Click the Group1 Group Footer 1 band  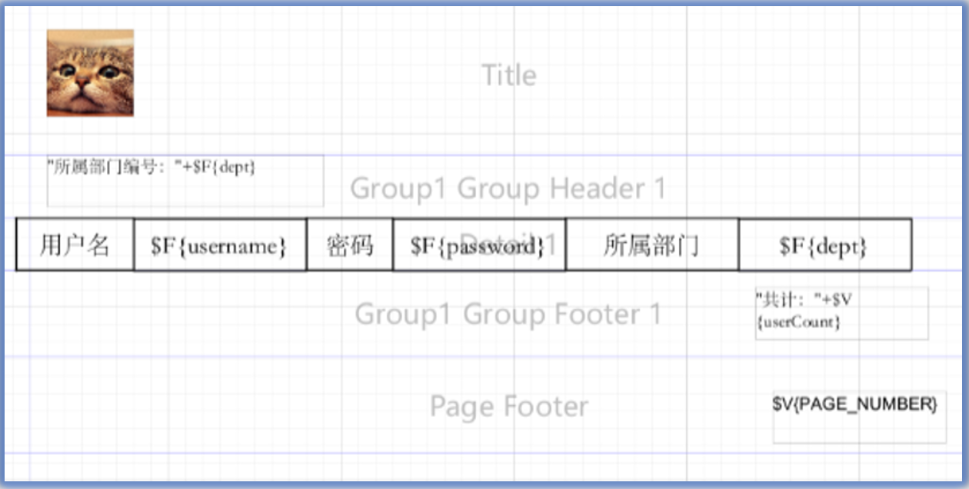[x=508, y=314]
